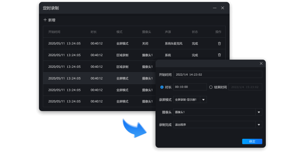304x152 pixels.
Task: Click the 状态 column header
Action: [x=195, y=32]
